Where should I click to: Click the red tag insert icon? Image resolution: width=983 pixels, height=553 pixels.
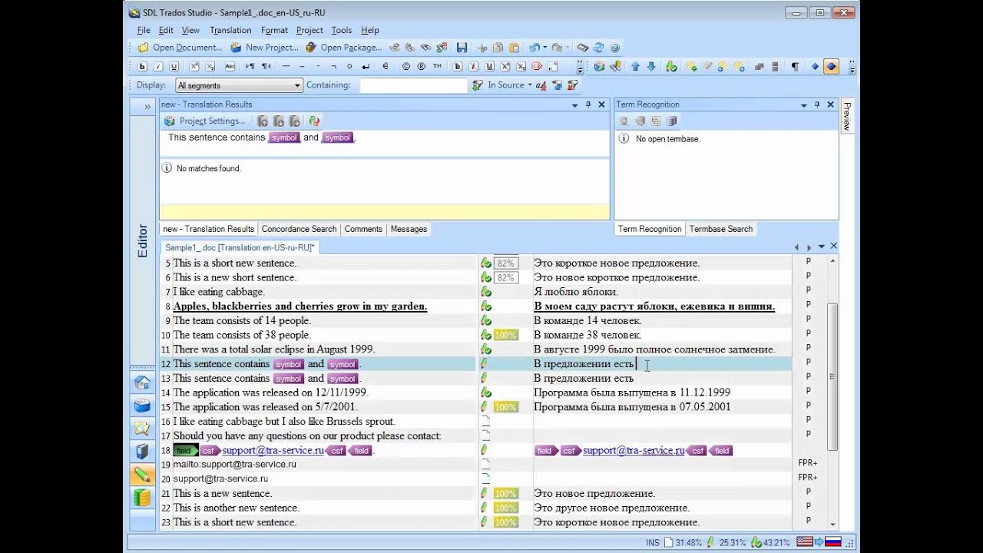tap(537, 67)
